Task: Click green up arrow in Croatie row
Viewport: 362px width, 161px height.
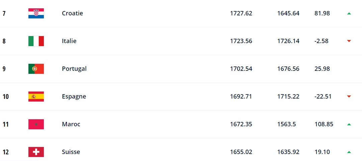Action: (x=349, y=13)
